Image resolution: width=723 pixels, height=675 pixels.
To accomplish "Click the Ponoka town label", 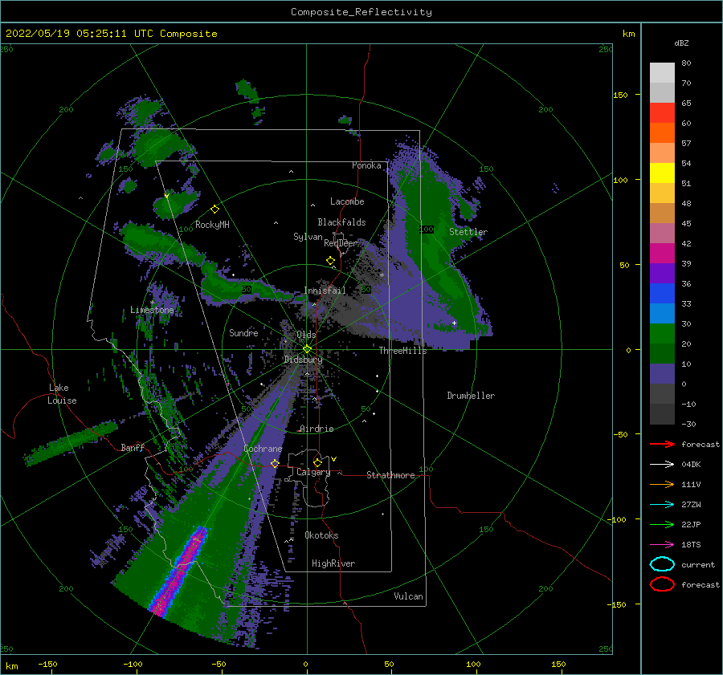I will (366, 165).
